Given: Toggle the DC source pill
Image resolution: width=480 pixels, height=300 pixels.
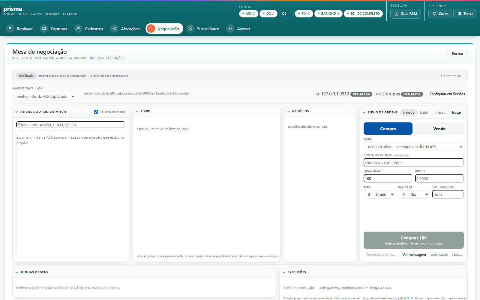Looking at the screenshot, I should coord(268,13).
